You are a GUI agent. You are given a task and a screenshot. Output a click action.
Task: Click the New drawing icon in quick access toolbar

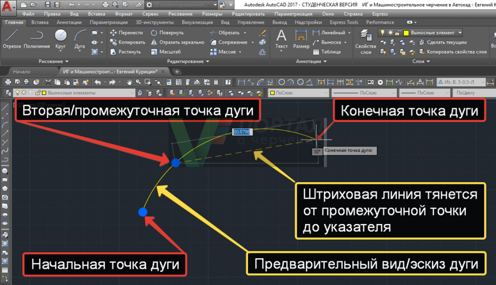[24, 4]
